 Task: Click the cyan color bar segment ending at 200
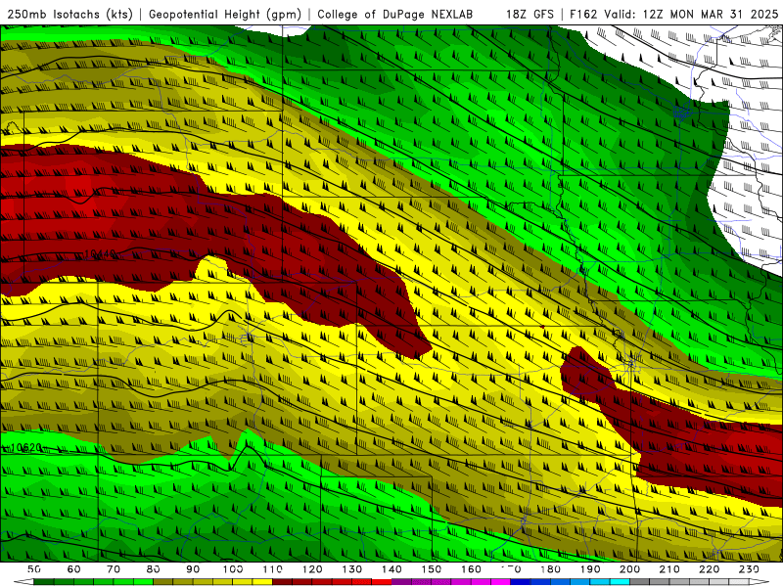(621, 582)
